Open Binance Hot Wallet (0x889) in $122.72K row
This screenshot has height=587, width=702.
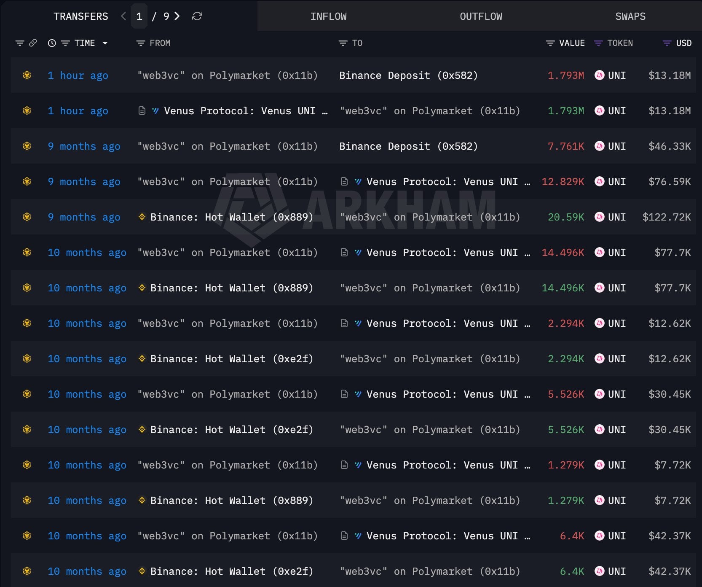click(x=232, y=217)
